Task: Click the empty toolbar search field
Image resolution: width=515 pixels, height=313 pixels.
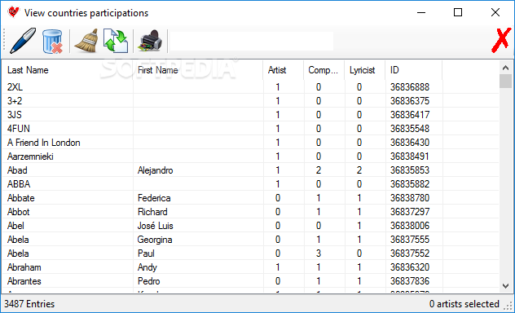Action: tap(251, 41)
